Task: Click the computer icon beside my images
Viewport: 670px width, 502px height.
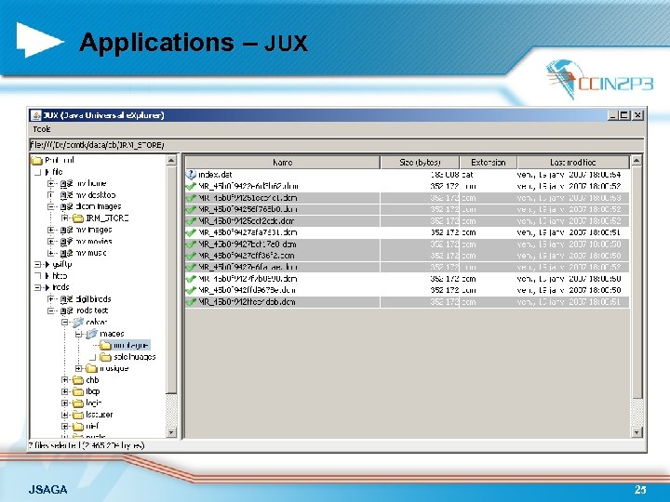Action: [66, 230]
